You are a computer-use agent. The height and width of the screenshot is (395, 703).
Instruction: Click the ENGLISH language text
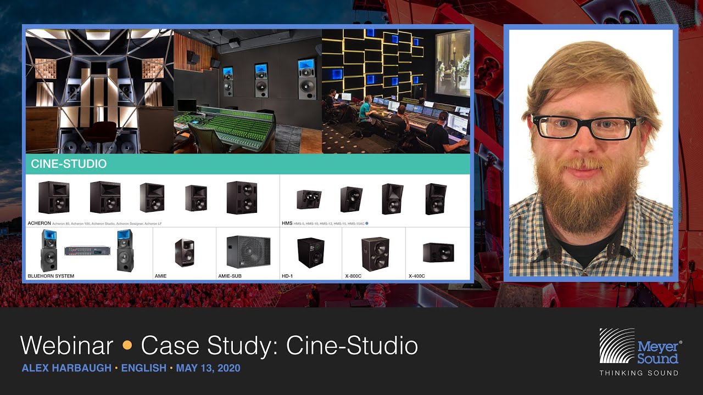point(144,368)
